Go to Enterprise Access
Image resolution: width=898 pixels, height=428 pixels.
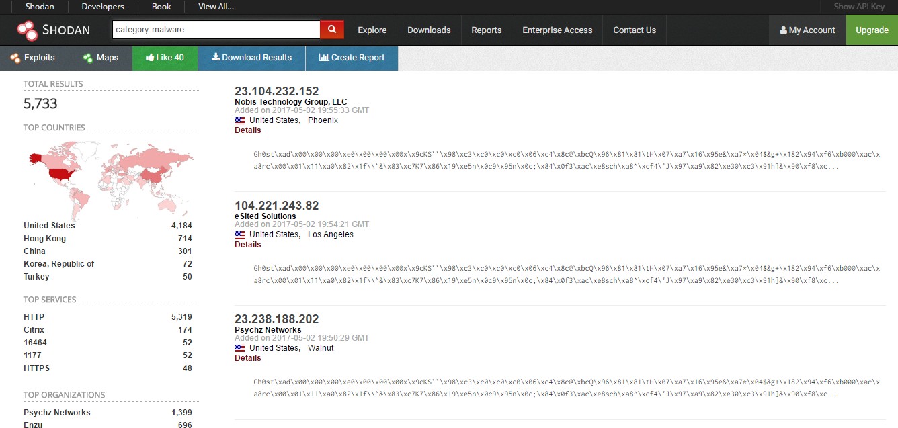pos(557,30)
